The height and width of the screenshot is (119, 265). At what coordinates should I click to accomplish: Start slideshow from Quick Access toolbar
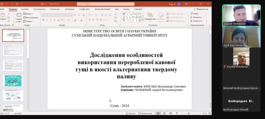pyautogui.click(x=17, y=4)
